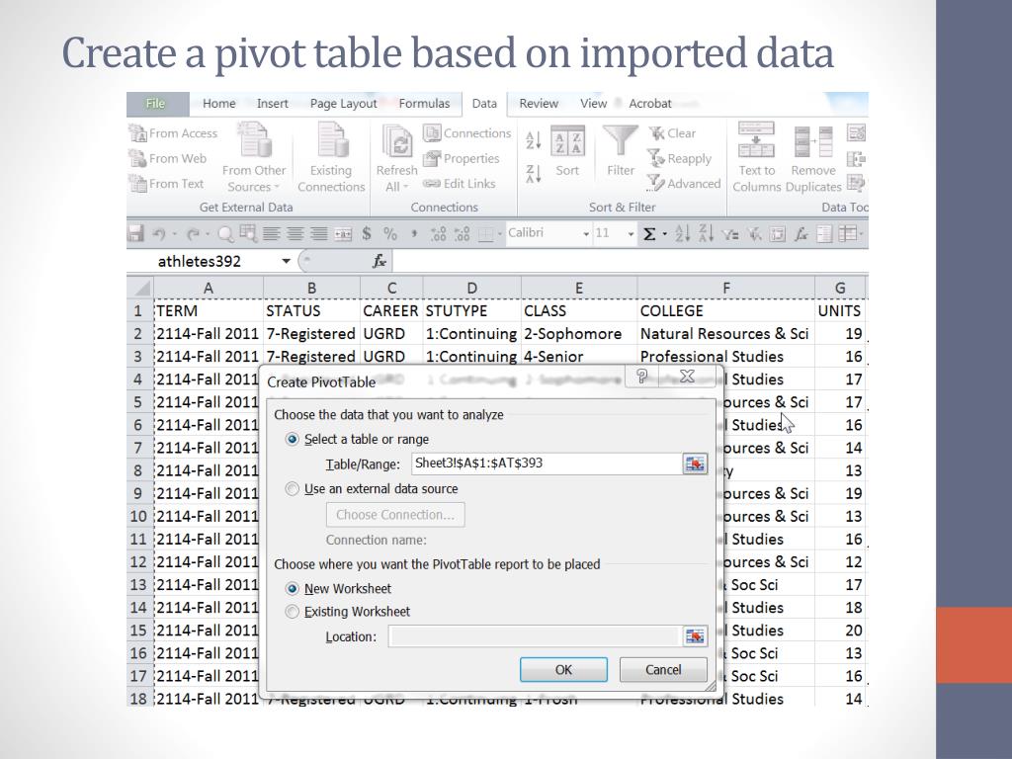This screenshot has height=759, width=1012.
Task: Click the Connections icon in ribbon
Action: coord(432,133)
